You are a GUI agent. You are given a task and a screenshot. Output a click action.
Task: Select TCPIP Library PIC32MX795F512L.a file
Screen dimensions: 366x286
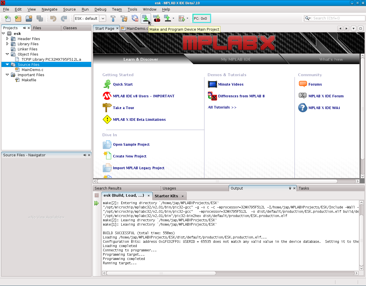pos(51,59)
